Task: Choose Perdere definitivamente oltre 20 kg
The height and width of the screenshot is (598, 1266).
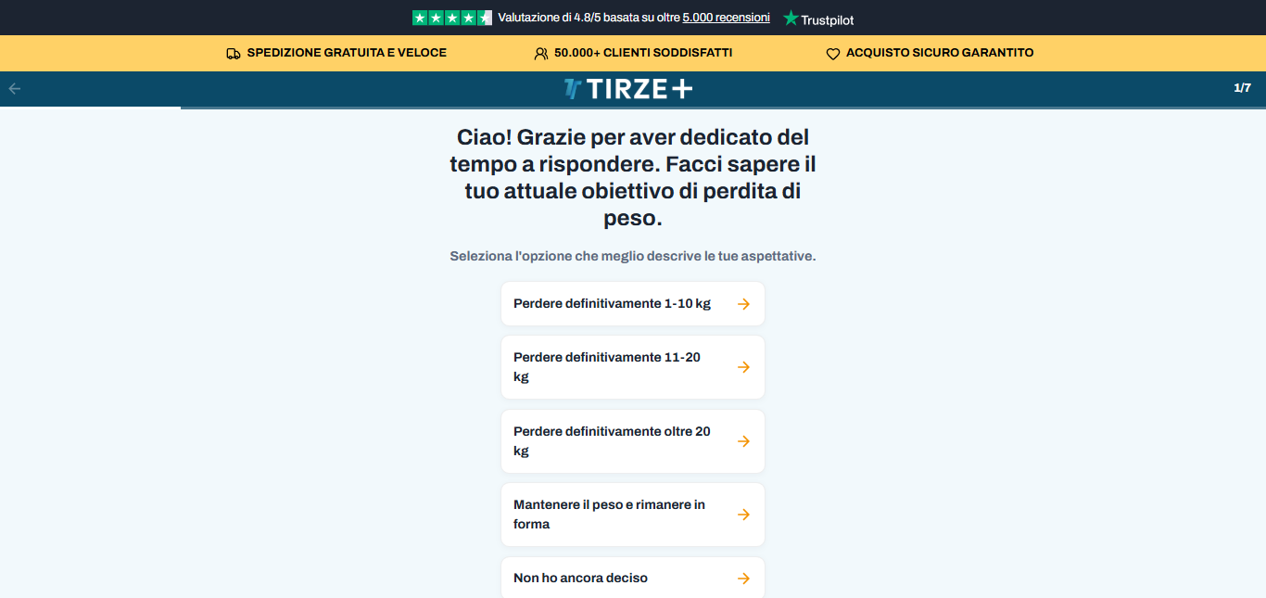Action: pyautogui.click(x=633, y=441)
